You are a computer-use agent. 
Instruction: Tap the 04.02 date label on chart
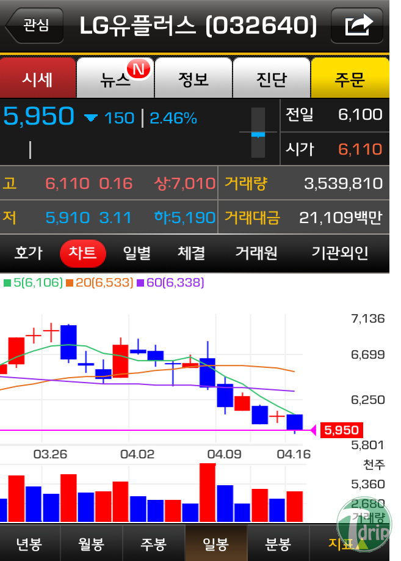point(137,454)
